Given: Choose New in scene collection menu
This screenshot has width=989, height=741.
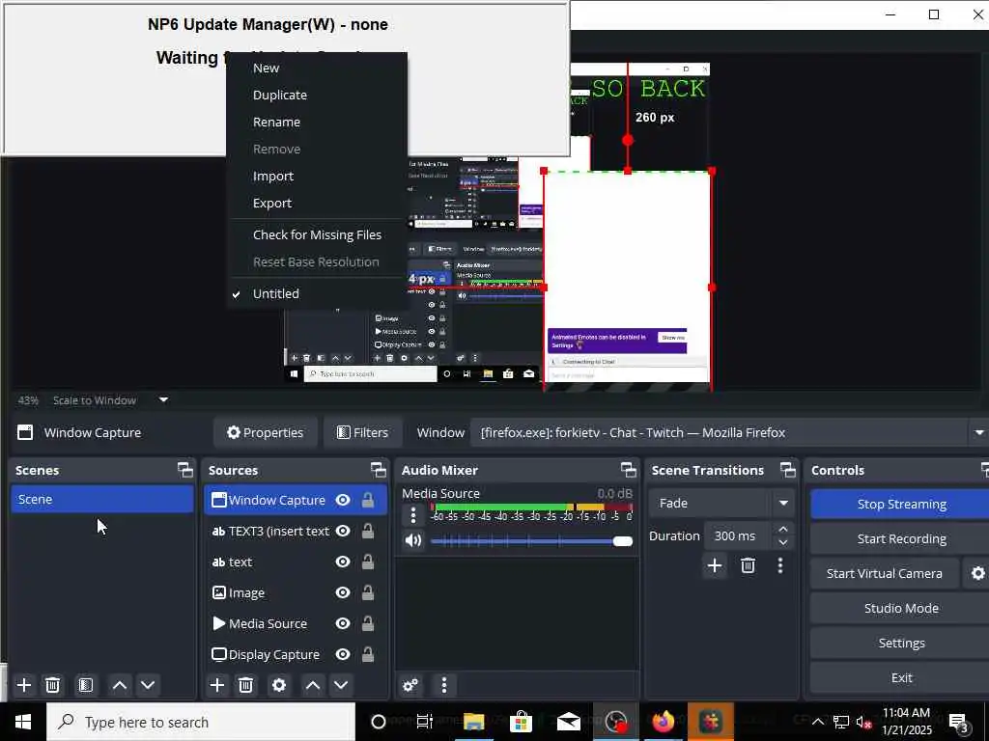Looking at the screenshot, I should 266,69.
